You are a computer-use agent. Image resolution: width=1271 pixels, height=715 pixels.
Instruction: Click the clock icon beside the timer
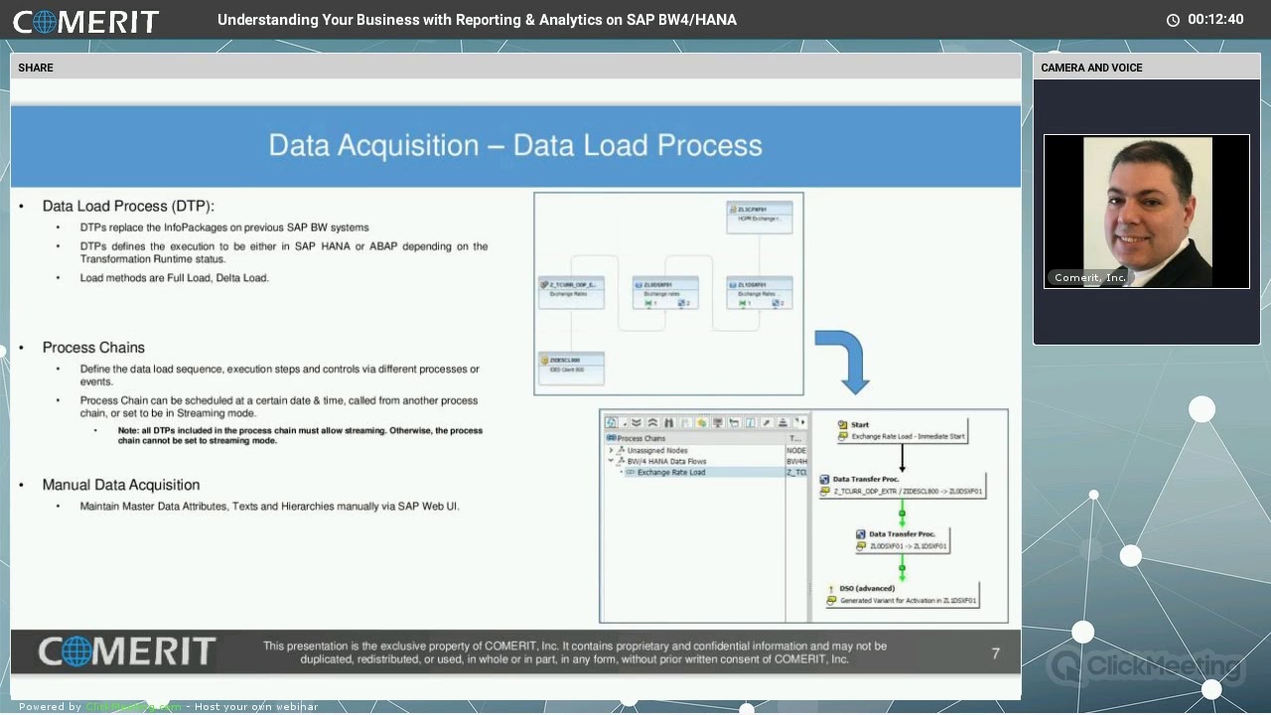(x=1173, y=20)
